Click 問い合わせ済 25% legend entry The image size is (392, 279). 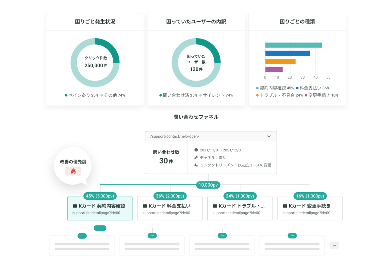pyautogui.click(x=178, y=95)
